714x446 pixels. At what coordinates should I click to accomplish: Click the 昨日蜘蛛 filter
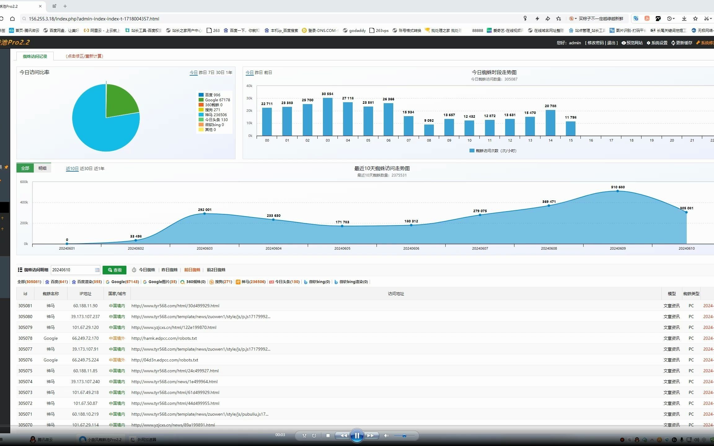(170, 270)
